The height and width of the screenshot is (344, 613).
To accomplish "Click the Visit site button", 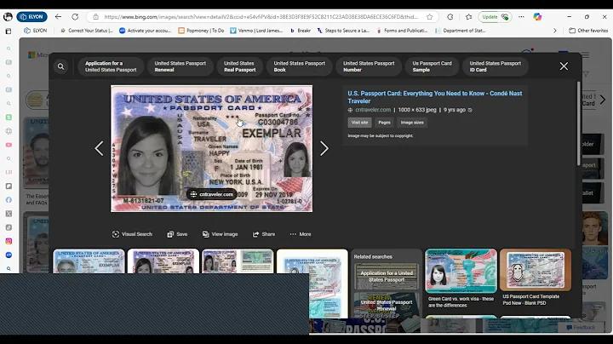I will point(359,123).
